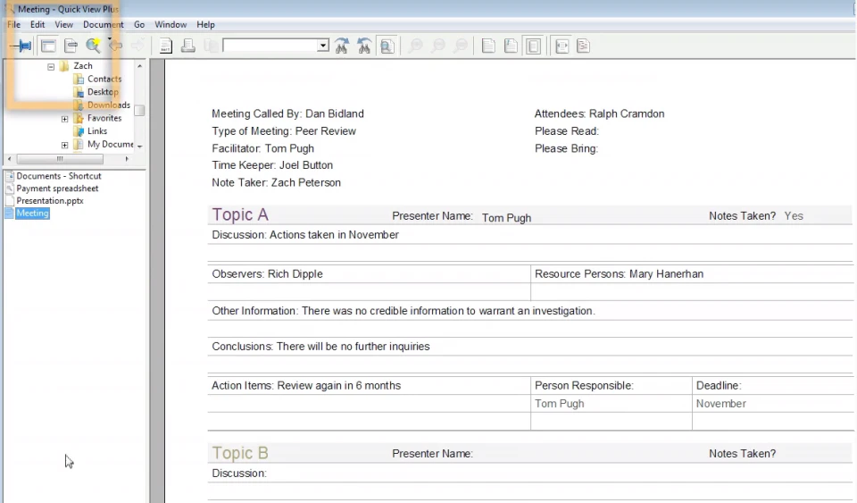This screenshot has width=857, height=503.
Task: Click the folder tree horizontal scrollbar thumb
Action: coord(60,159)
